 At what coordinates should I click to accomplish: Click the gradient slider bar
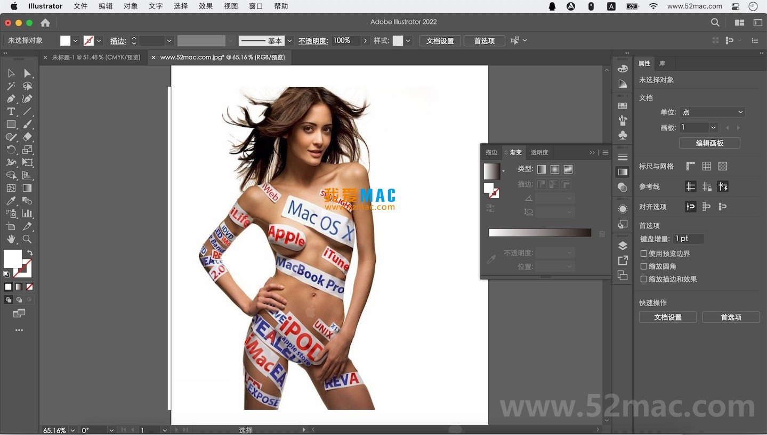pyautogui.click(x=540, y=233)
